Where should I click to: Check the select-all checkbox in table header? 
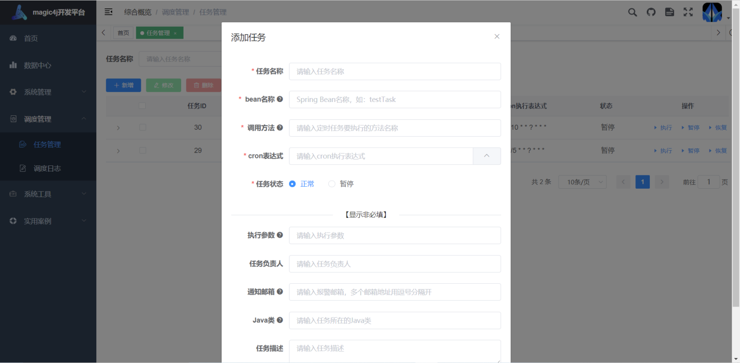142,105
